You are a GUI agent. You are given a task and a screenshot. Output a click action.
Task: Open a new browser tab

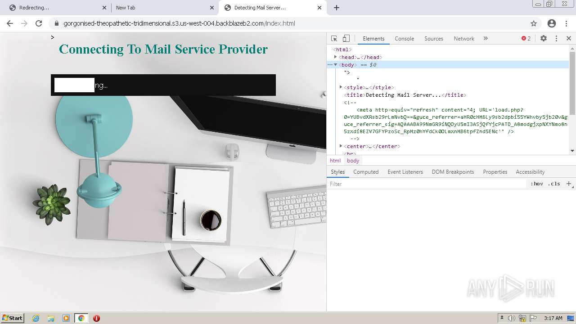[x=336, y=8]
